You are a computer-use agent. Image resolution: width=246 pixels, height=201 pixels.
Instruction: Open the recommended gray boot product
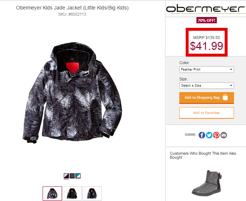[207, 183]
